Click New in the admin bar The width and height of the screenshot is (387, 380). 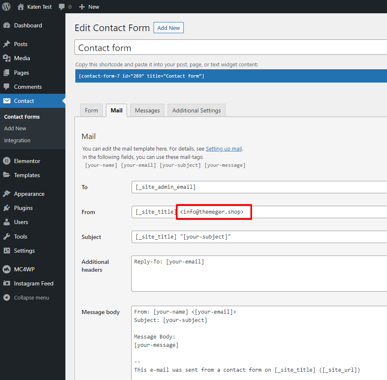[x=94, y=7]
